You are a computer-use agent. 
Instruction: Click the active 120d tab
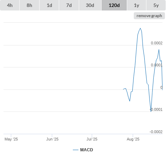(x=114, y=5)
